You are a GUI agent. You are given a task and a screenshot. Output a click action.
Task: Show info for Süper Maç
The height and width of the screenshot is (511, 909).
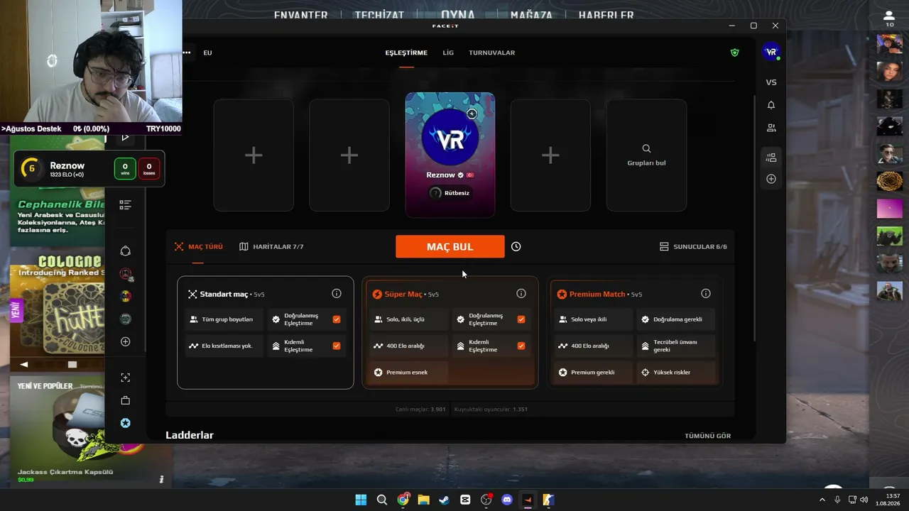pos(521,294)
